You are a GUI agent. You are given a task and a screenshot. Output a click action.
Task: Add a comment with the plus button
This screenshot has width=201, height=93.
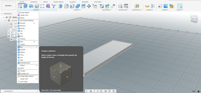click(x=37, y=91)
